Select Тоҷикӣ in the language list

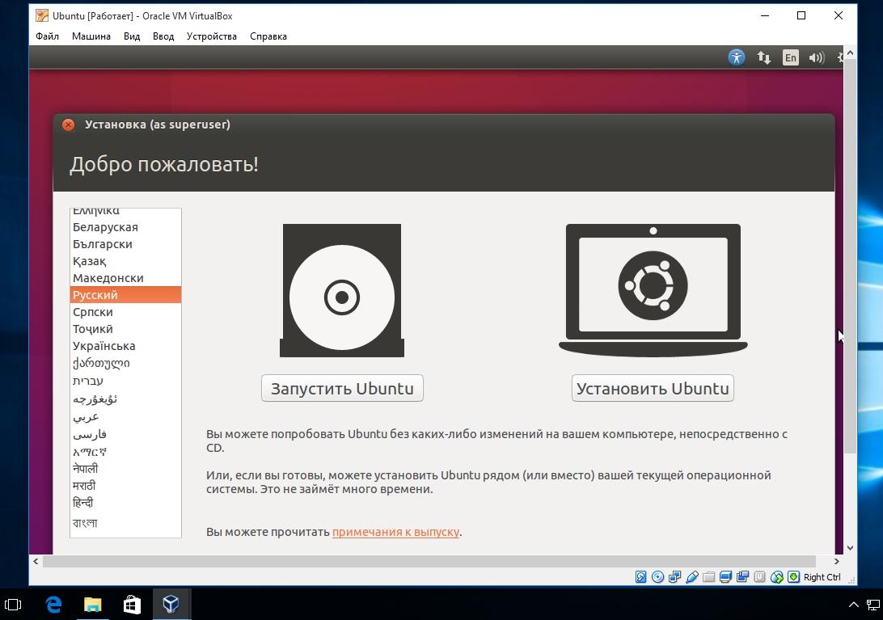click(x=125, y=328)
